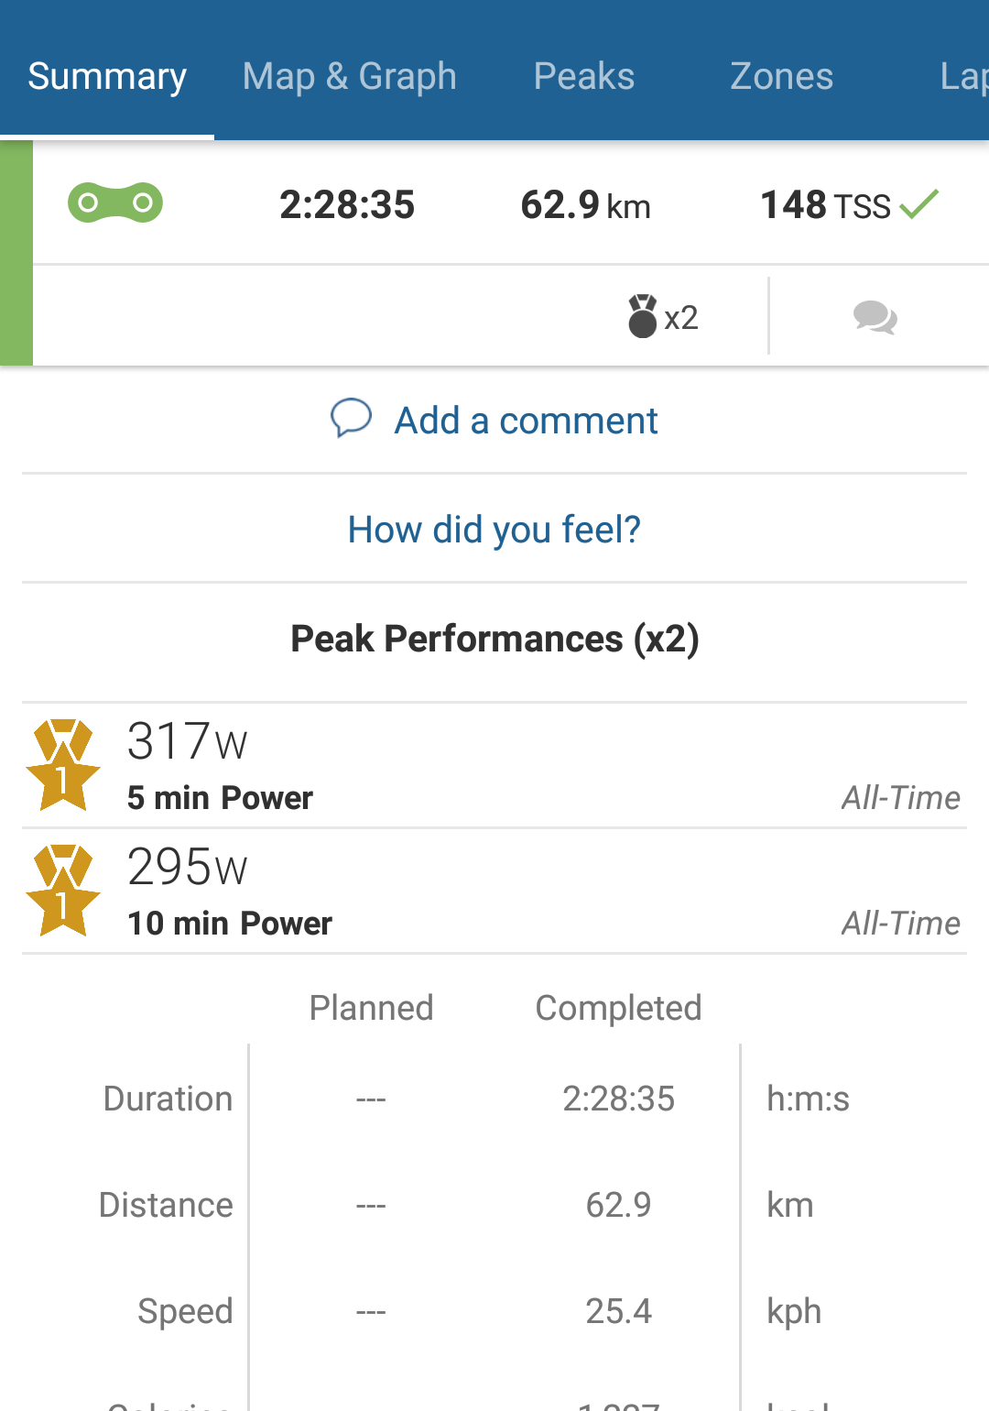The image size is (989, 1411).
Task: Tap Add a comment link
Action: [526, 421]
